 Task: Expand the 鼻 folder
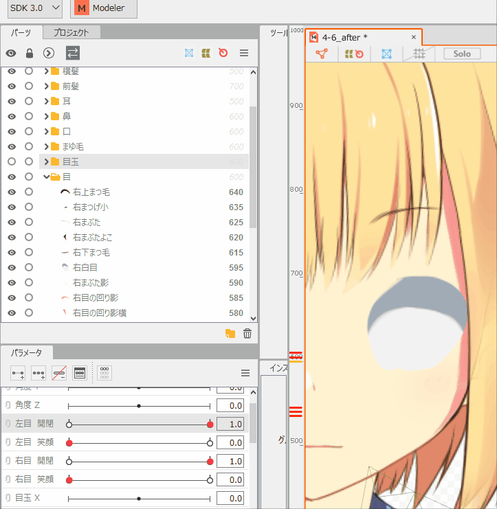pyautogui.click(x=46, y=116)
